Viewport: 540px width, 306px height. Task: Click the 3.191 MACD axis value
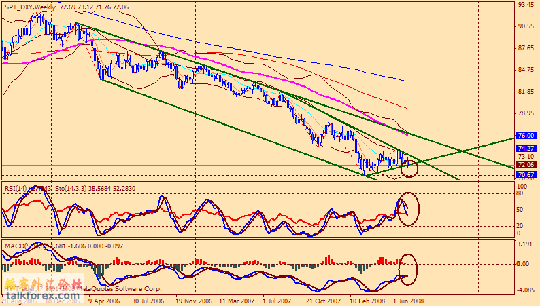tap(523, 244)
